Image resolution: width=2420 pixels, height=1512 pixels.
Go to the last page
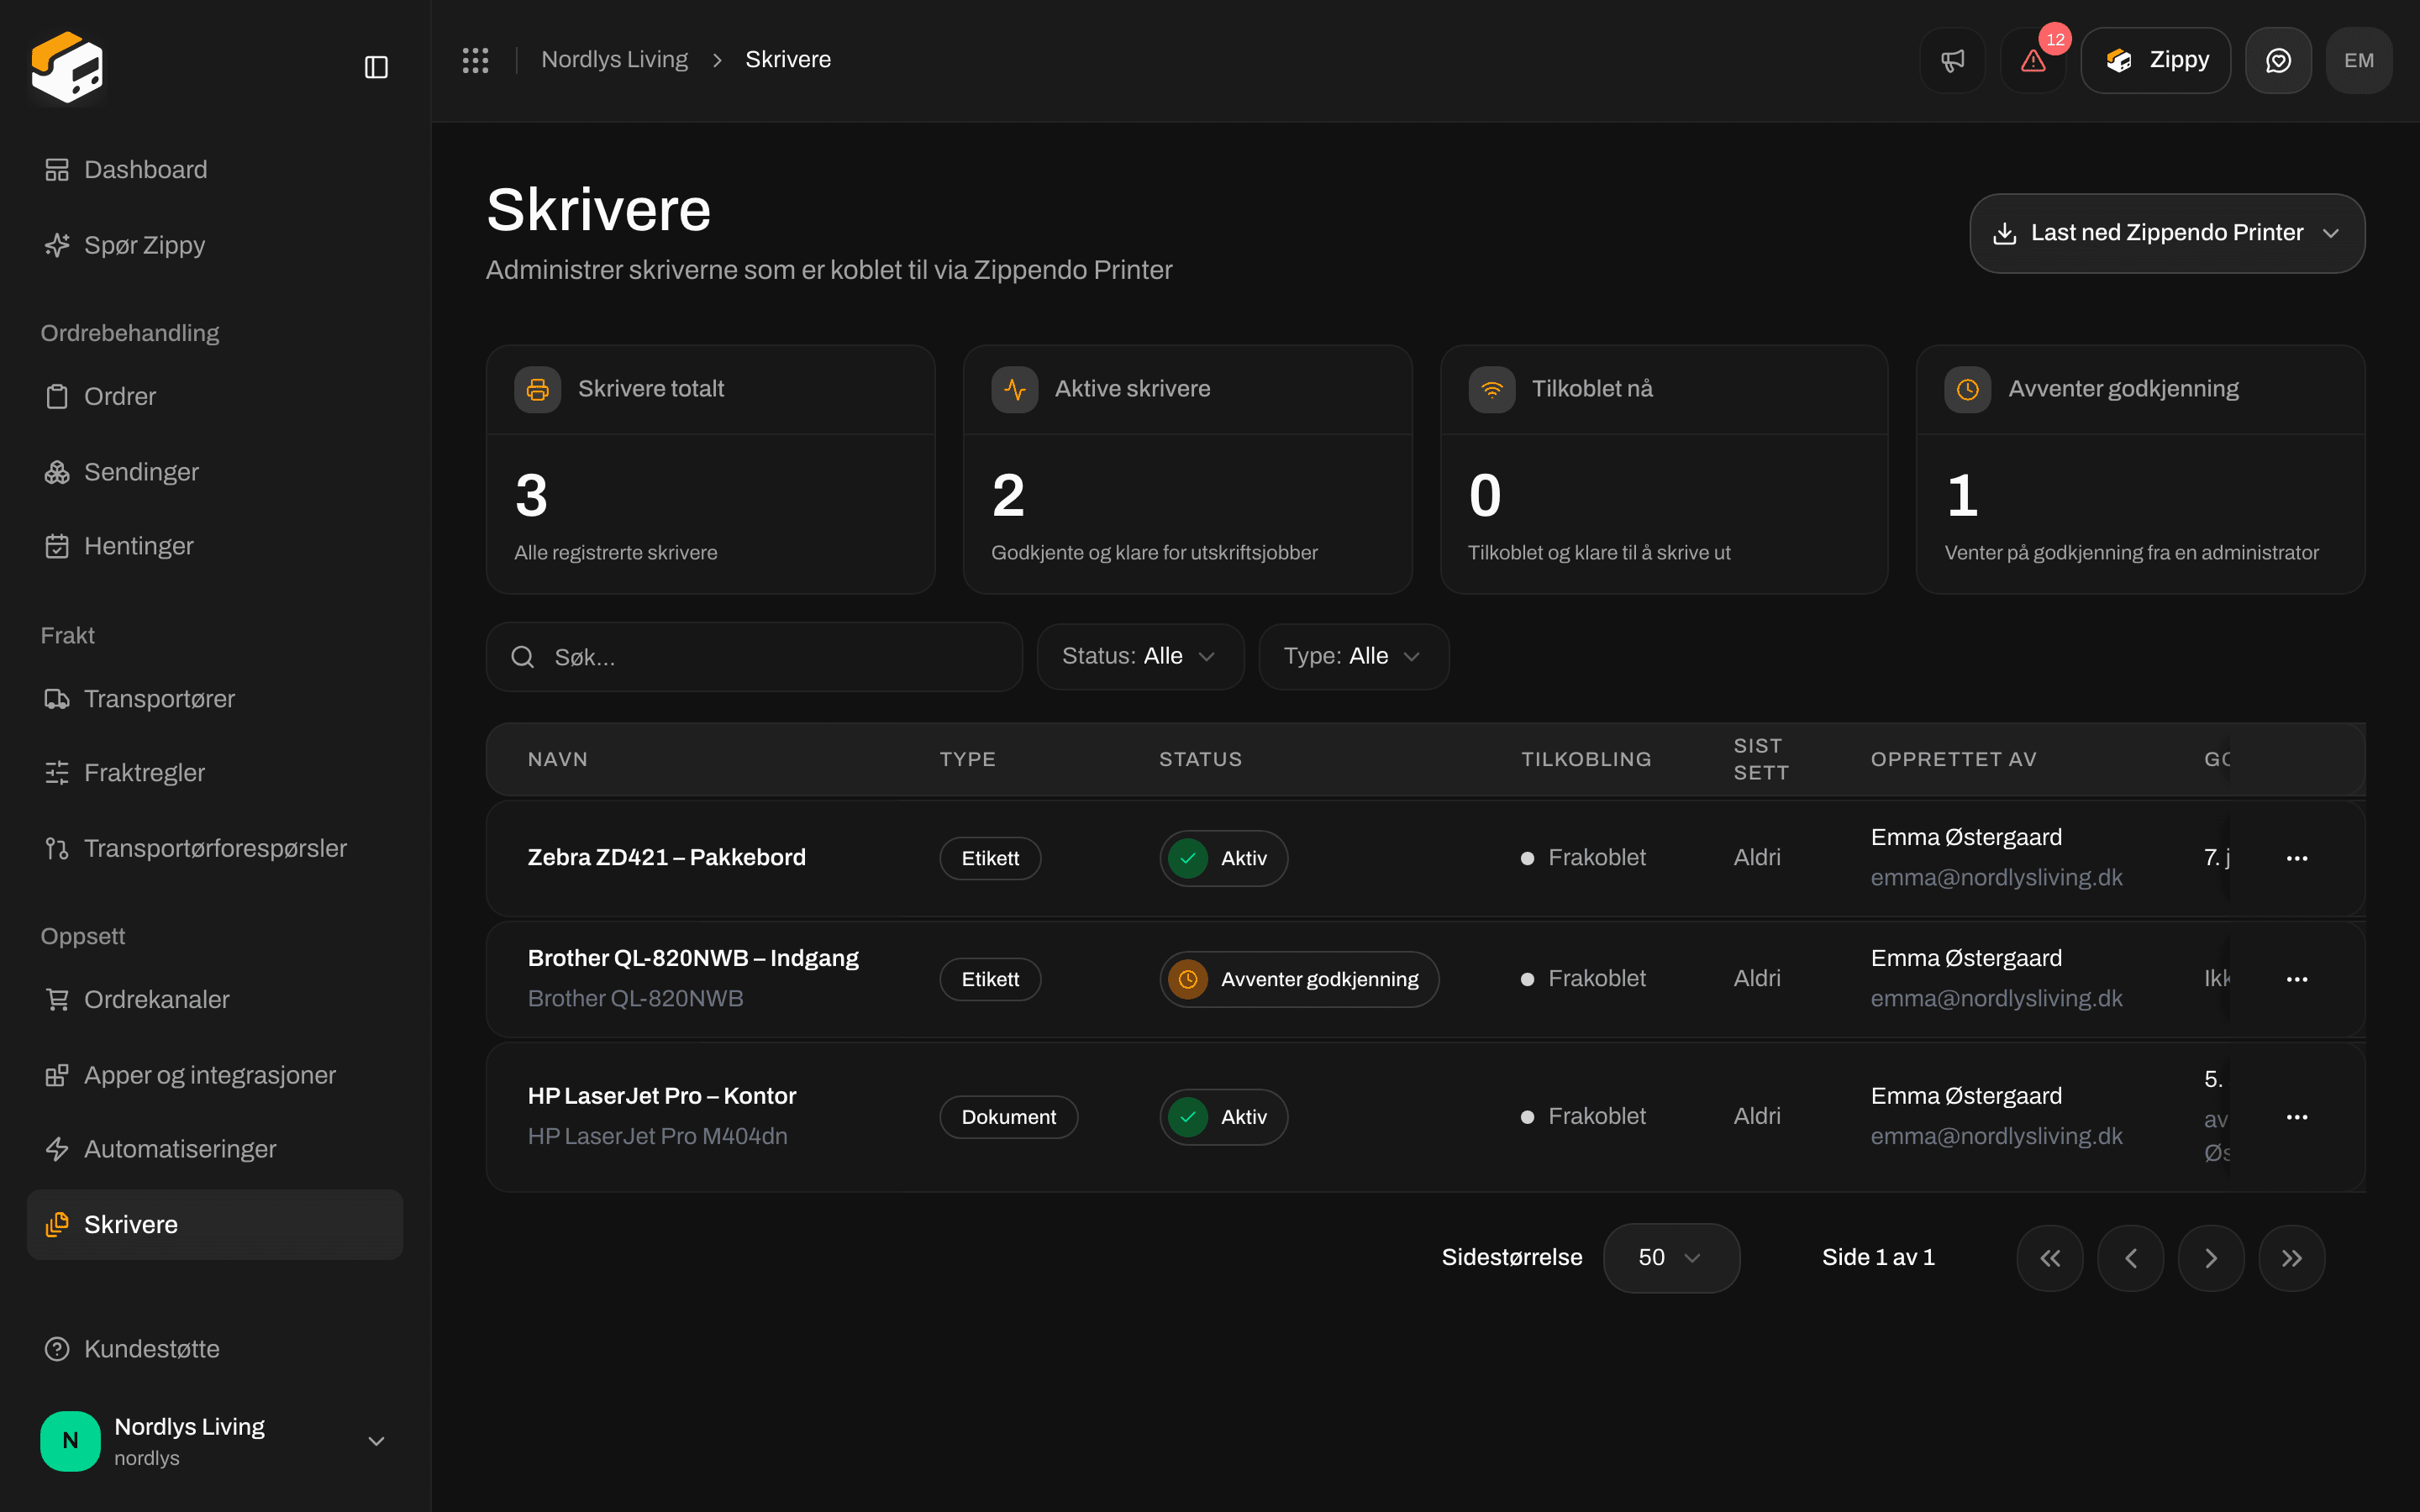tap(2291, 1258)
